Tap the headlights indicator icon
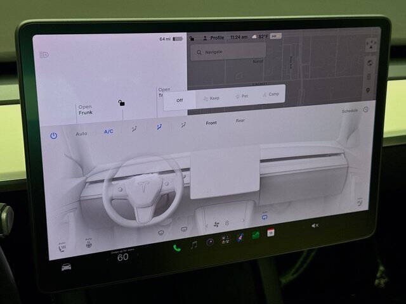 pyautogui.click(x=44, y=54)
